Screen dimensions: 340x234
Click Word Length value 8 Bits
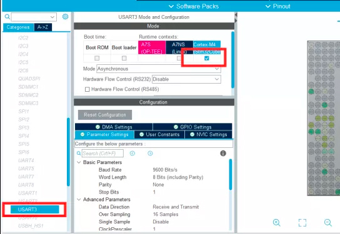pos(177,177)
